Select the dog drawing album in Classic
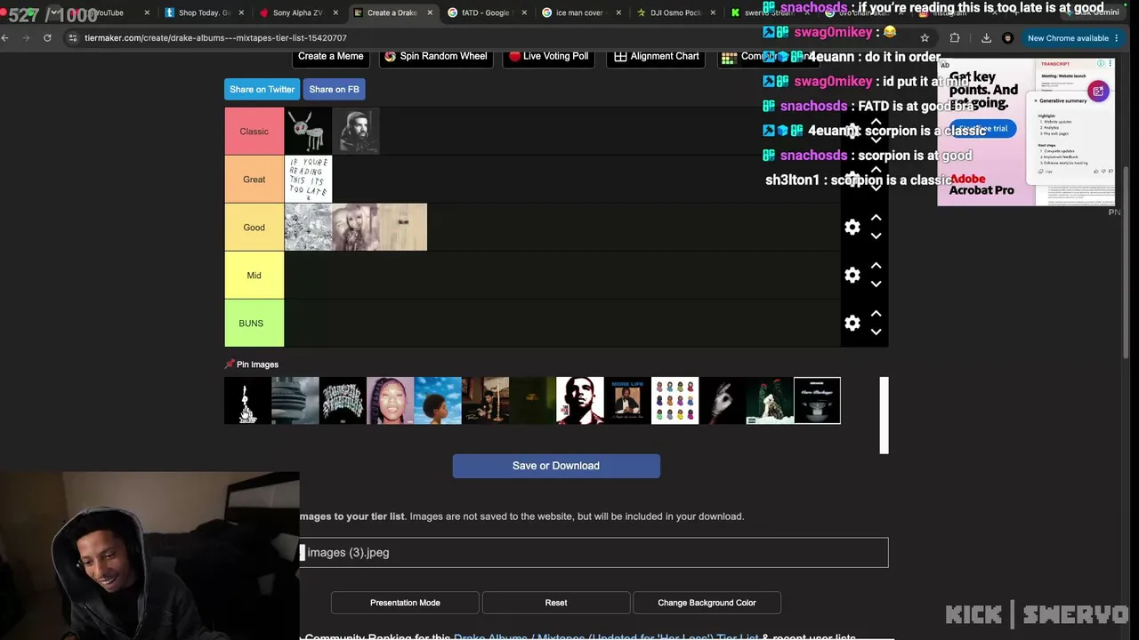The image size is (1139, 640). (x=308, y=132)
